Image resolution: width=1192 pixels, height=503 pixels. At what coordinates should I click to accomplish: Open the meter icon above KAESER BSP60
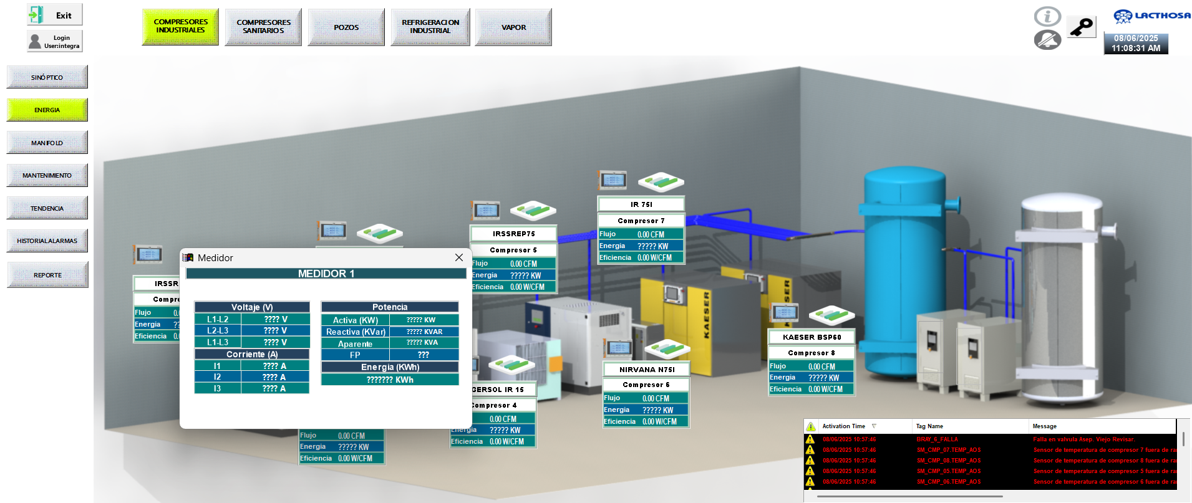[785, 313]
